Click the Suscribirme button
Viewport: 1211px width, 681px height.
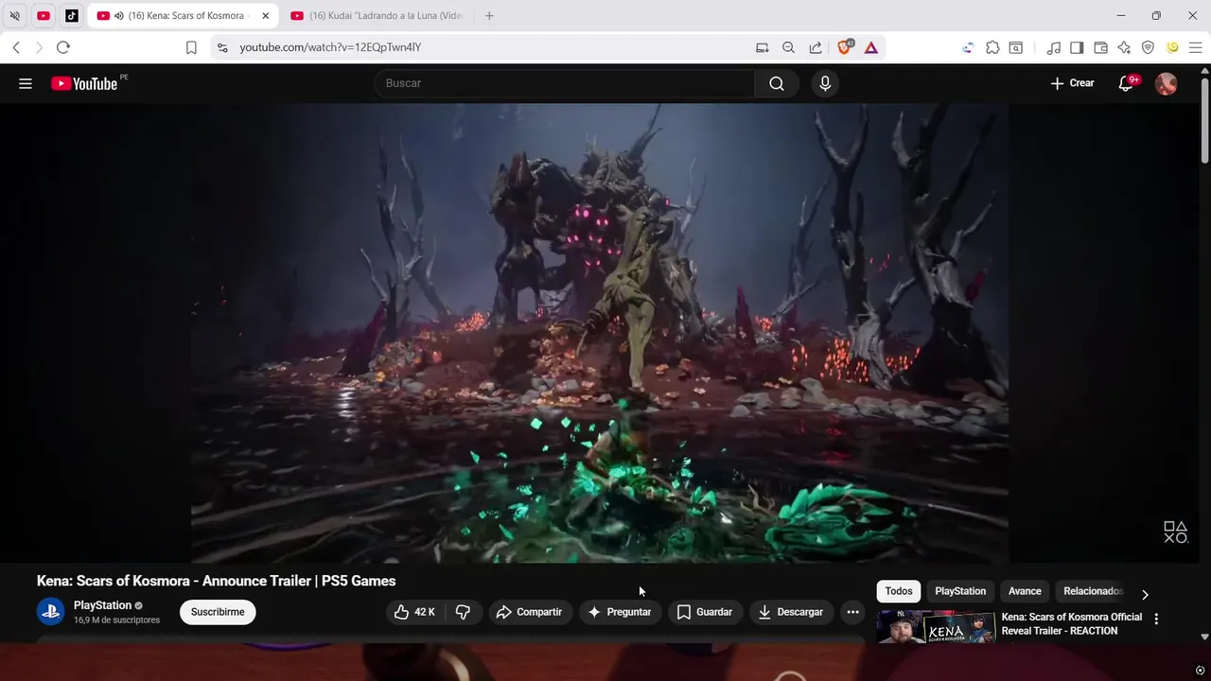coord(218,612)
